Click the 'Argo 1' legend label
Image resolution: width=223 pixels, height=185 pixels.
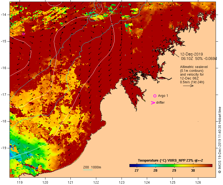163,96
